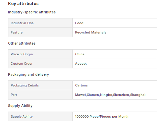Click the Packaging Details label

pos(25,85)
